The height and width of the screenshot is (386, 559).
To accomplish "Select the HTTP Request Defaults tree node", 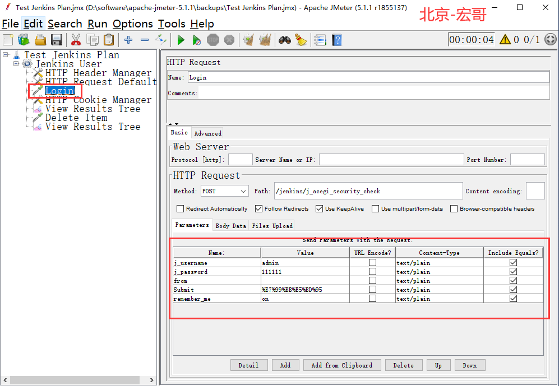I will (101, 82).
